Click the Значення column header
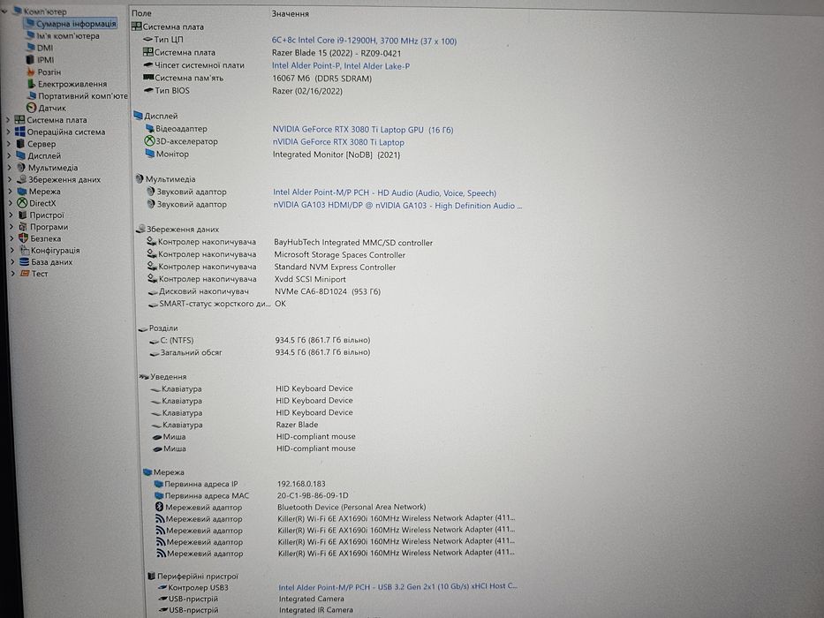Screen dimensions: 824x618 point(290,13)
